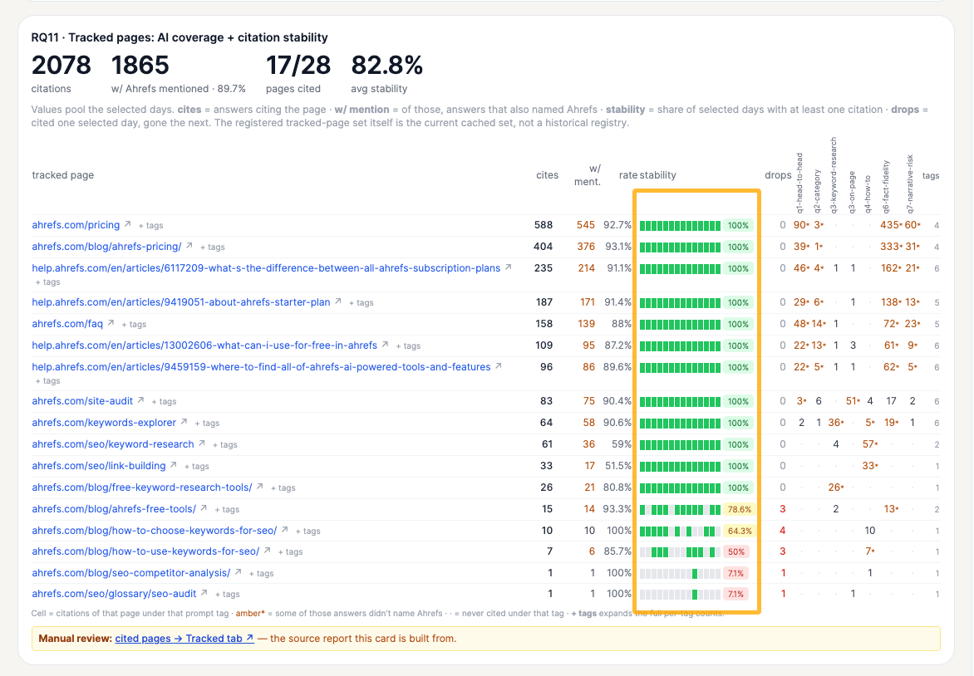Expand + tags for ahrefs.com/seo/link-building row
Viewport: 974px width, 676px height.
click(196, 466)
